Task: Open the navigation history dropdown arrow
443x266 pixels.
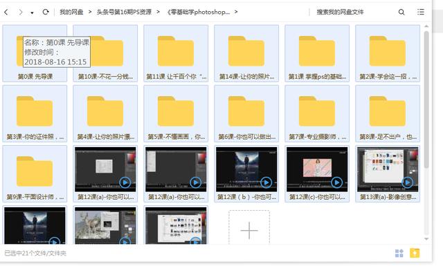Action: coord(33,12)
